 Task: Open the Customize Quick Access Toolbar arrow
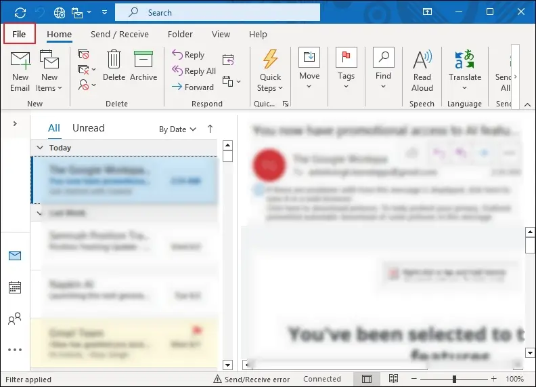[x=105, y=13]
